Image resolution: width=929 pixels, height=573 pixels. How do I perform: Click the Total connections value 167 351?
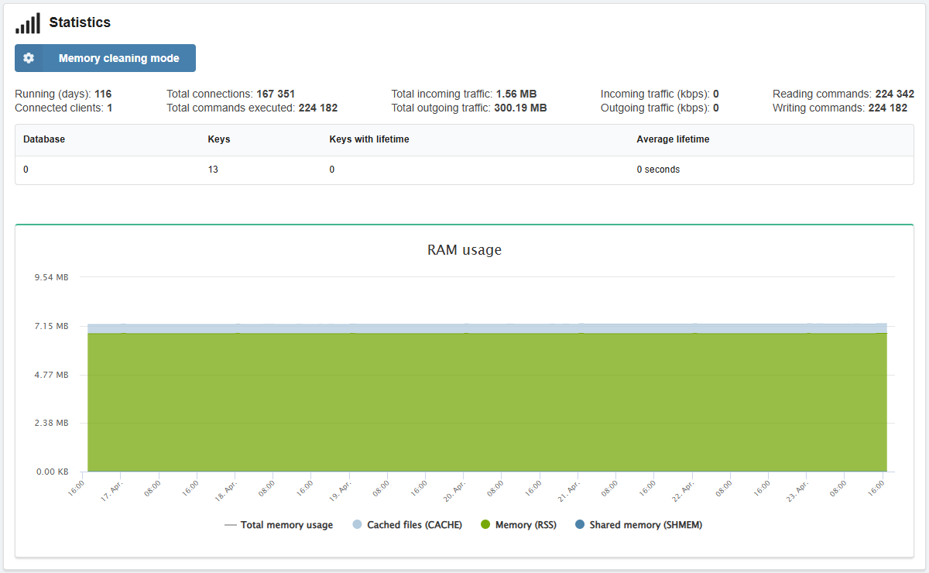(276, 94)
